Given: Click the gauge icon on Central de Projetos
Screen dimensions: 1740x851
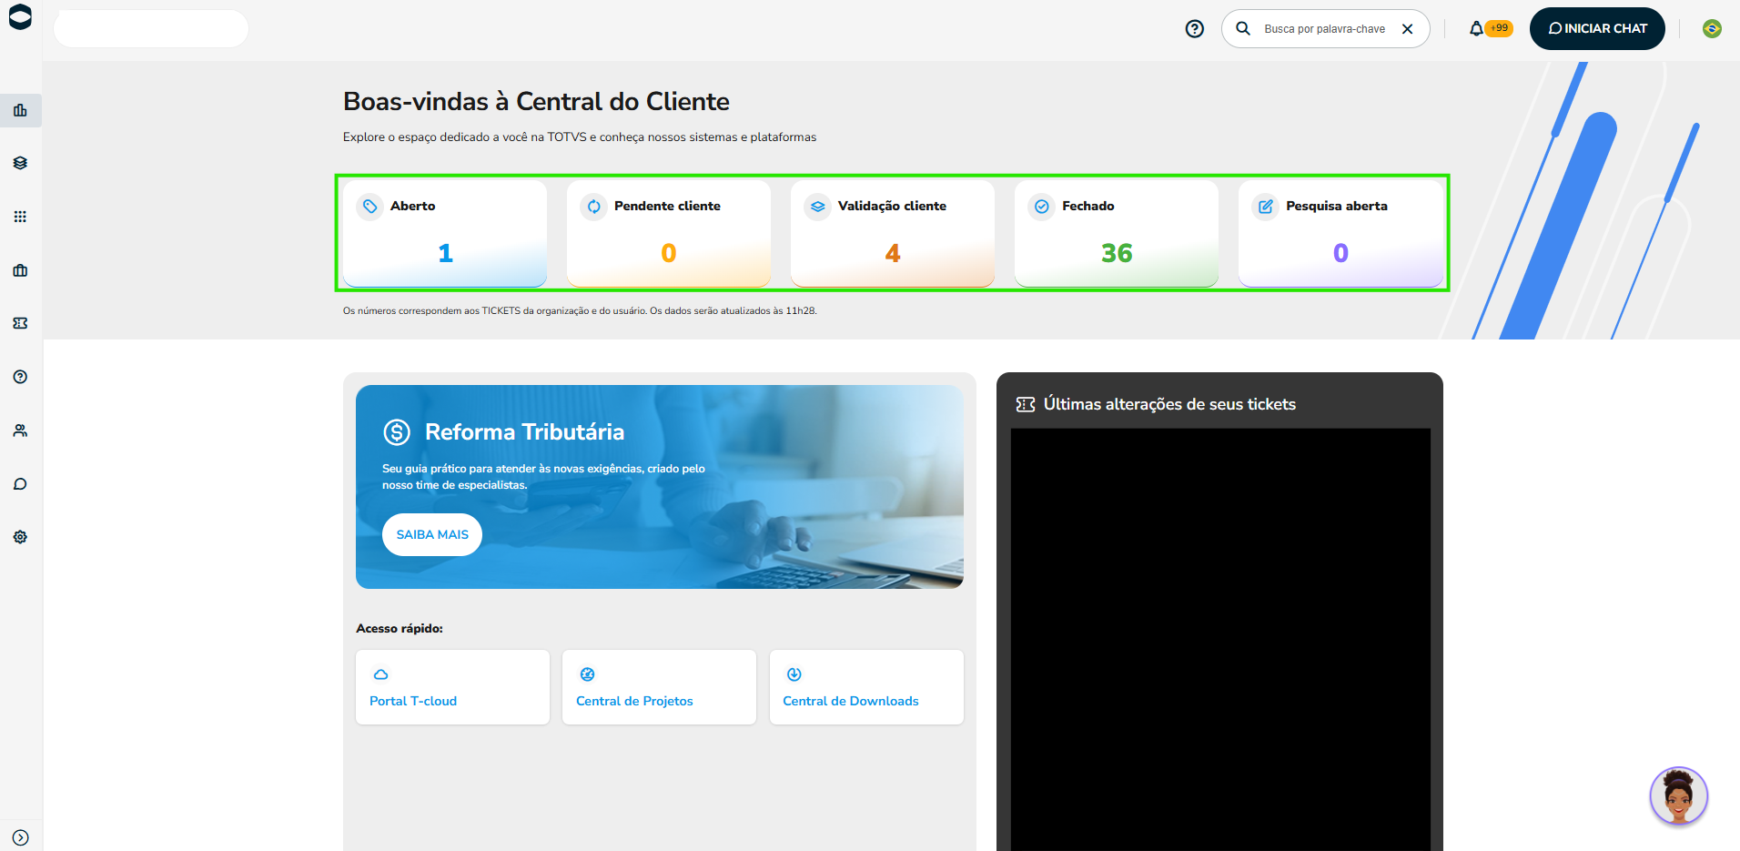Looking at the screenshot, I should [x=587, y=674].
